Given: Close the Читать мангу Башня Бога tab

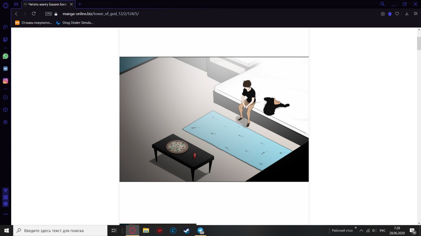Looking at the screenshot, I should tap(71, 4).
